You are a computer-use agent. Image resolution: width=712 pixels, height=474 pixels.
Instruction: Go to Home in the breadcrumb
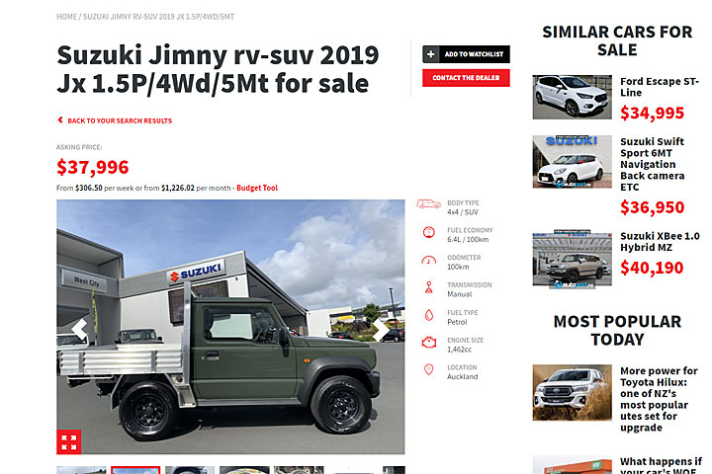click(x=67, y=17)
